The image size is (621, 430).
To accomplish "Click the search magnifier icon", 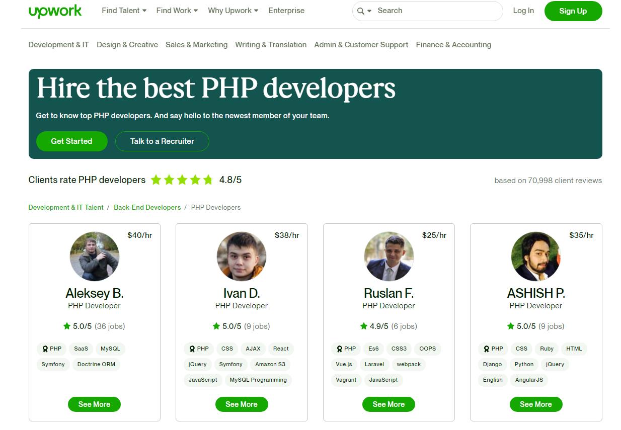I will 360,11.
